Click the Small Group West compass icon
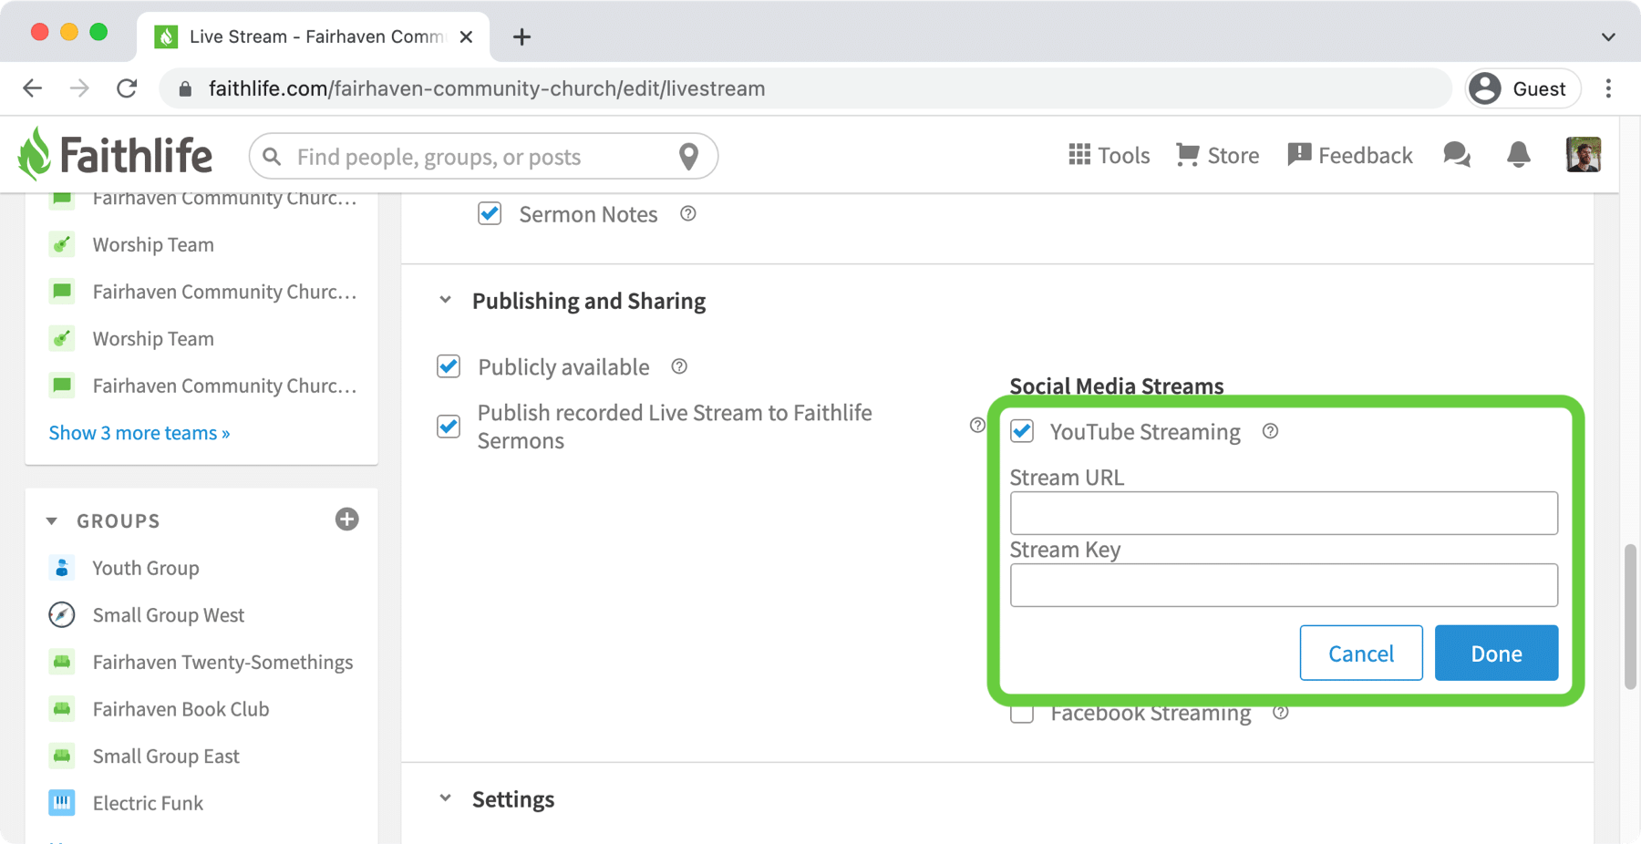Image resolution: width=1641 pixels, height=844 pixels. click(62, 615)
